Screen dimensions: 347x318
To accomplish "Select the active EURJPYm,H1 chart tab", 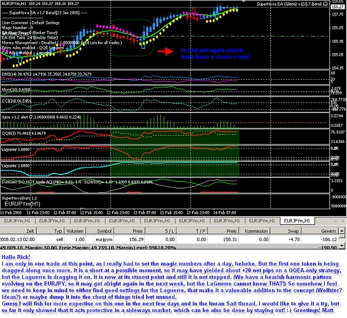I will coord(297,220).
